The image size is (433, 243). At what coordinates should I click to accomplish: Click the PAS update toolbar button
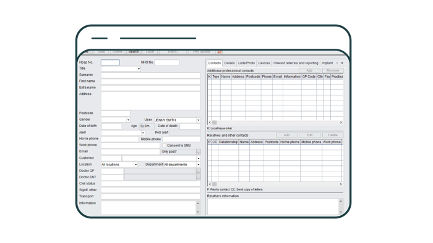pos(202,52)
